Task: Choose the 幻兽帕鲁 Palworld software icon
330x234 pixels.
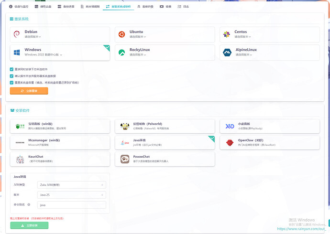Action: (x=125, y=126)
